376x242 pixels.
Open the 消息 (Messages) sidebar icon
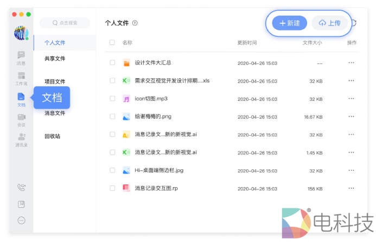point(21,56)
